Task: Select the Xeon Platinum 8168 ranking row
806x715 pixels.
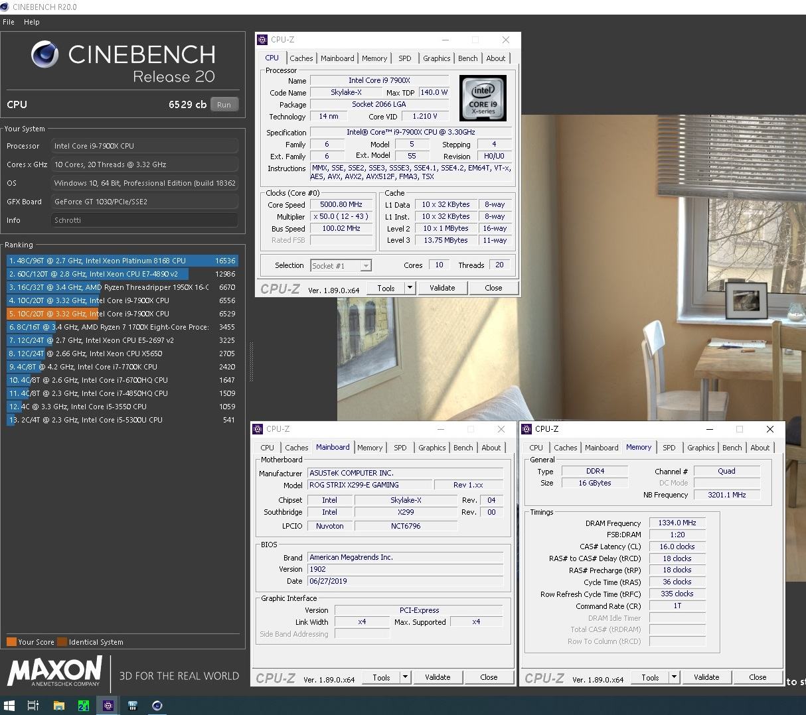Action: [122, 261]
